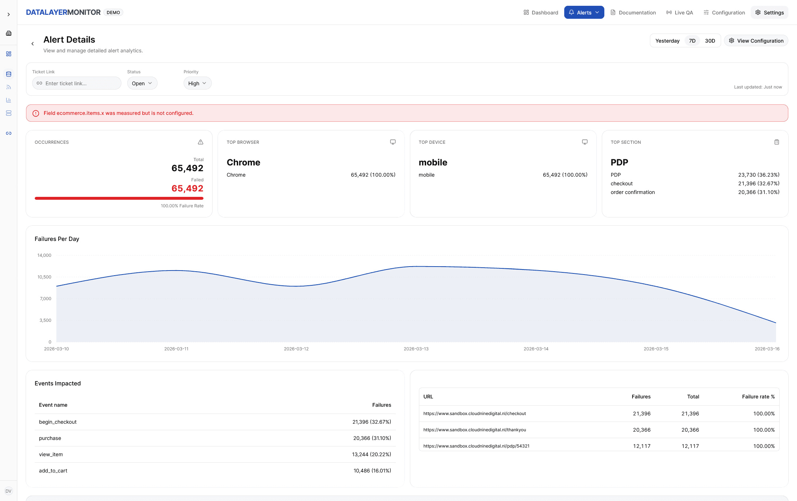Click the Last updated: Just now text
This screenshot has width=797, height=501.
[x=758, y=87]
